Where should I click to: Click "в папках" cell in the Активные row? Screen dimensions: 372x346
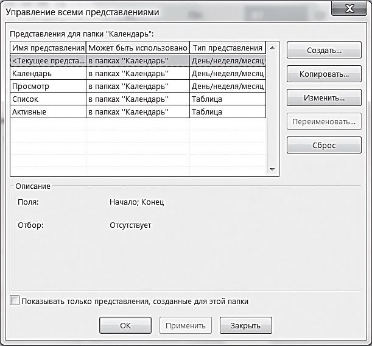(x=138, y=111)
